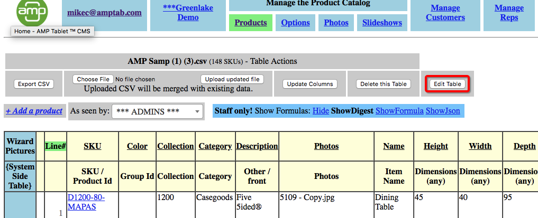The image size is (538, 218).
Task: Click the Five 5ided® description cell
Action: point(257,205)
